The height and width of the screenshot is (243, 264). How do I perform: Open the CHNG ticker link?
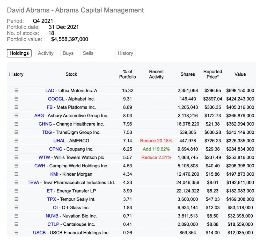(x=45, y=124)
